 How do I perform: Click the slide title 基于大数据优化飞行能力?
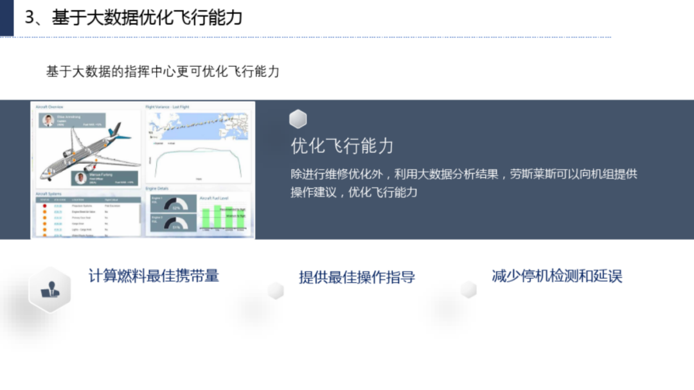[x=134, y=17]
